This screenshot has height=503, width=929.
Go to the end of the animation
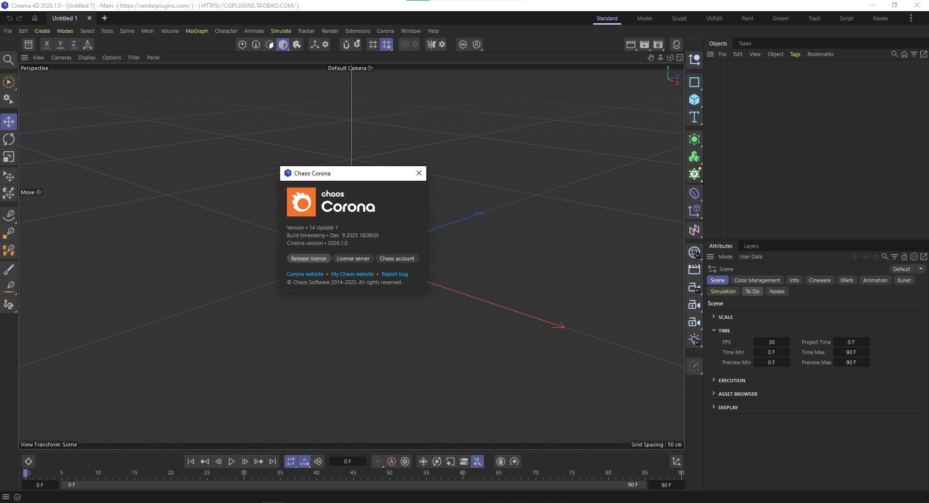272,462
